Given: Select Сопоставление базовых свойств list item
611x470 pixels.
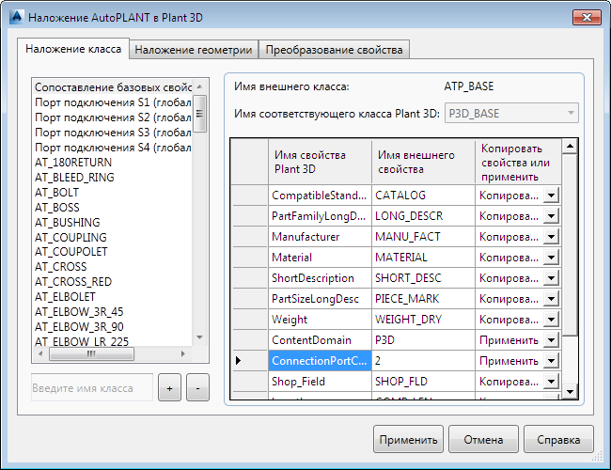Looking at the screenshot, I should coord(113,87).
